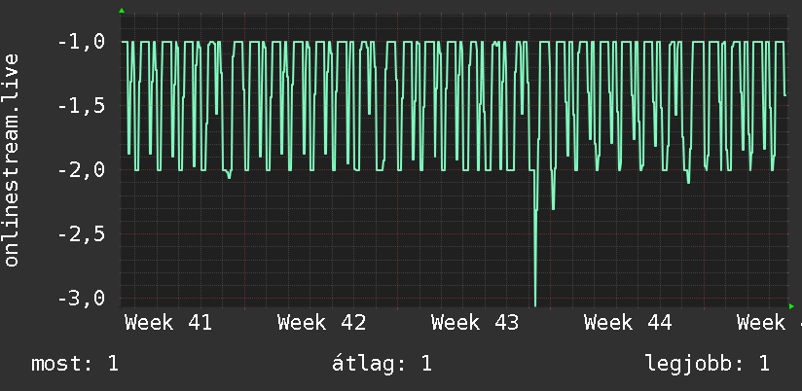
Task: Click the Week 41 axis label
Action: pos(168,323)
